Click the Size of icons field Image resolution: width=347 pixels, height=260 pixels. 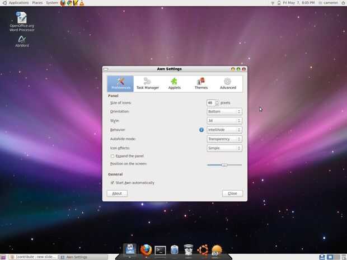210,103
